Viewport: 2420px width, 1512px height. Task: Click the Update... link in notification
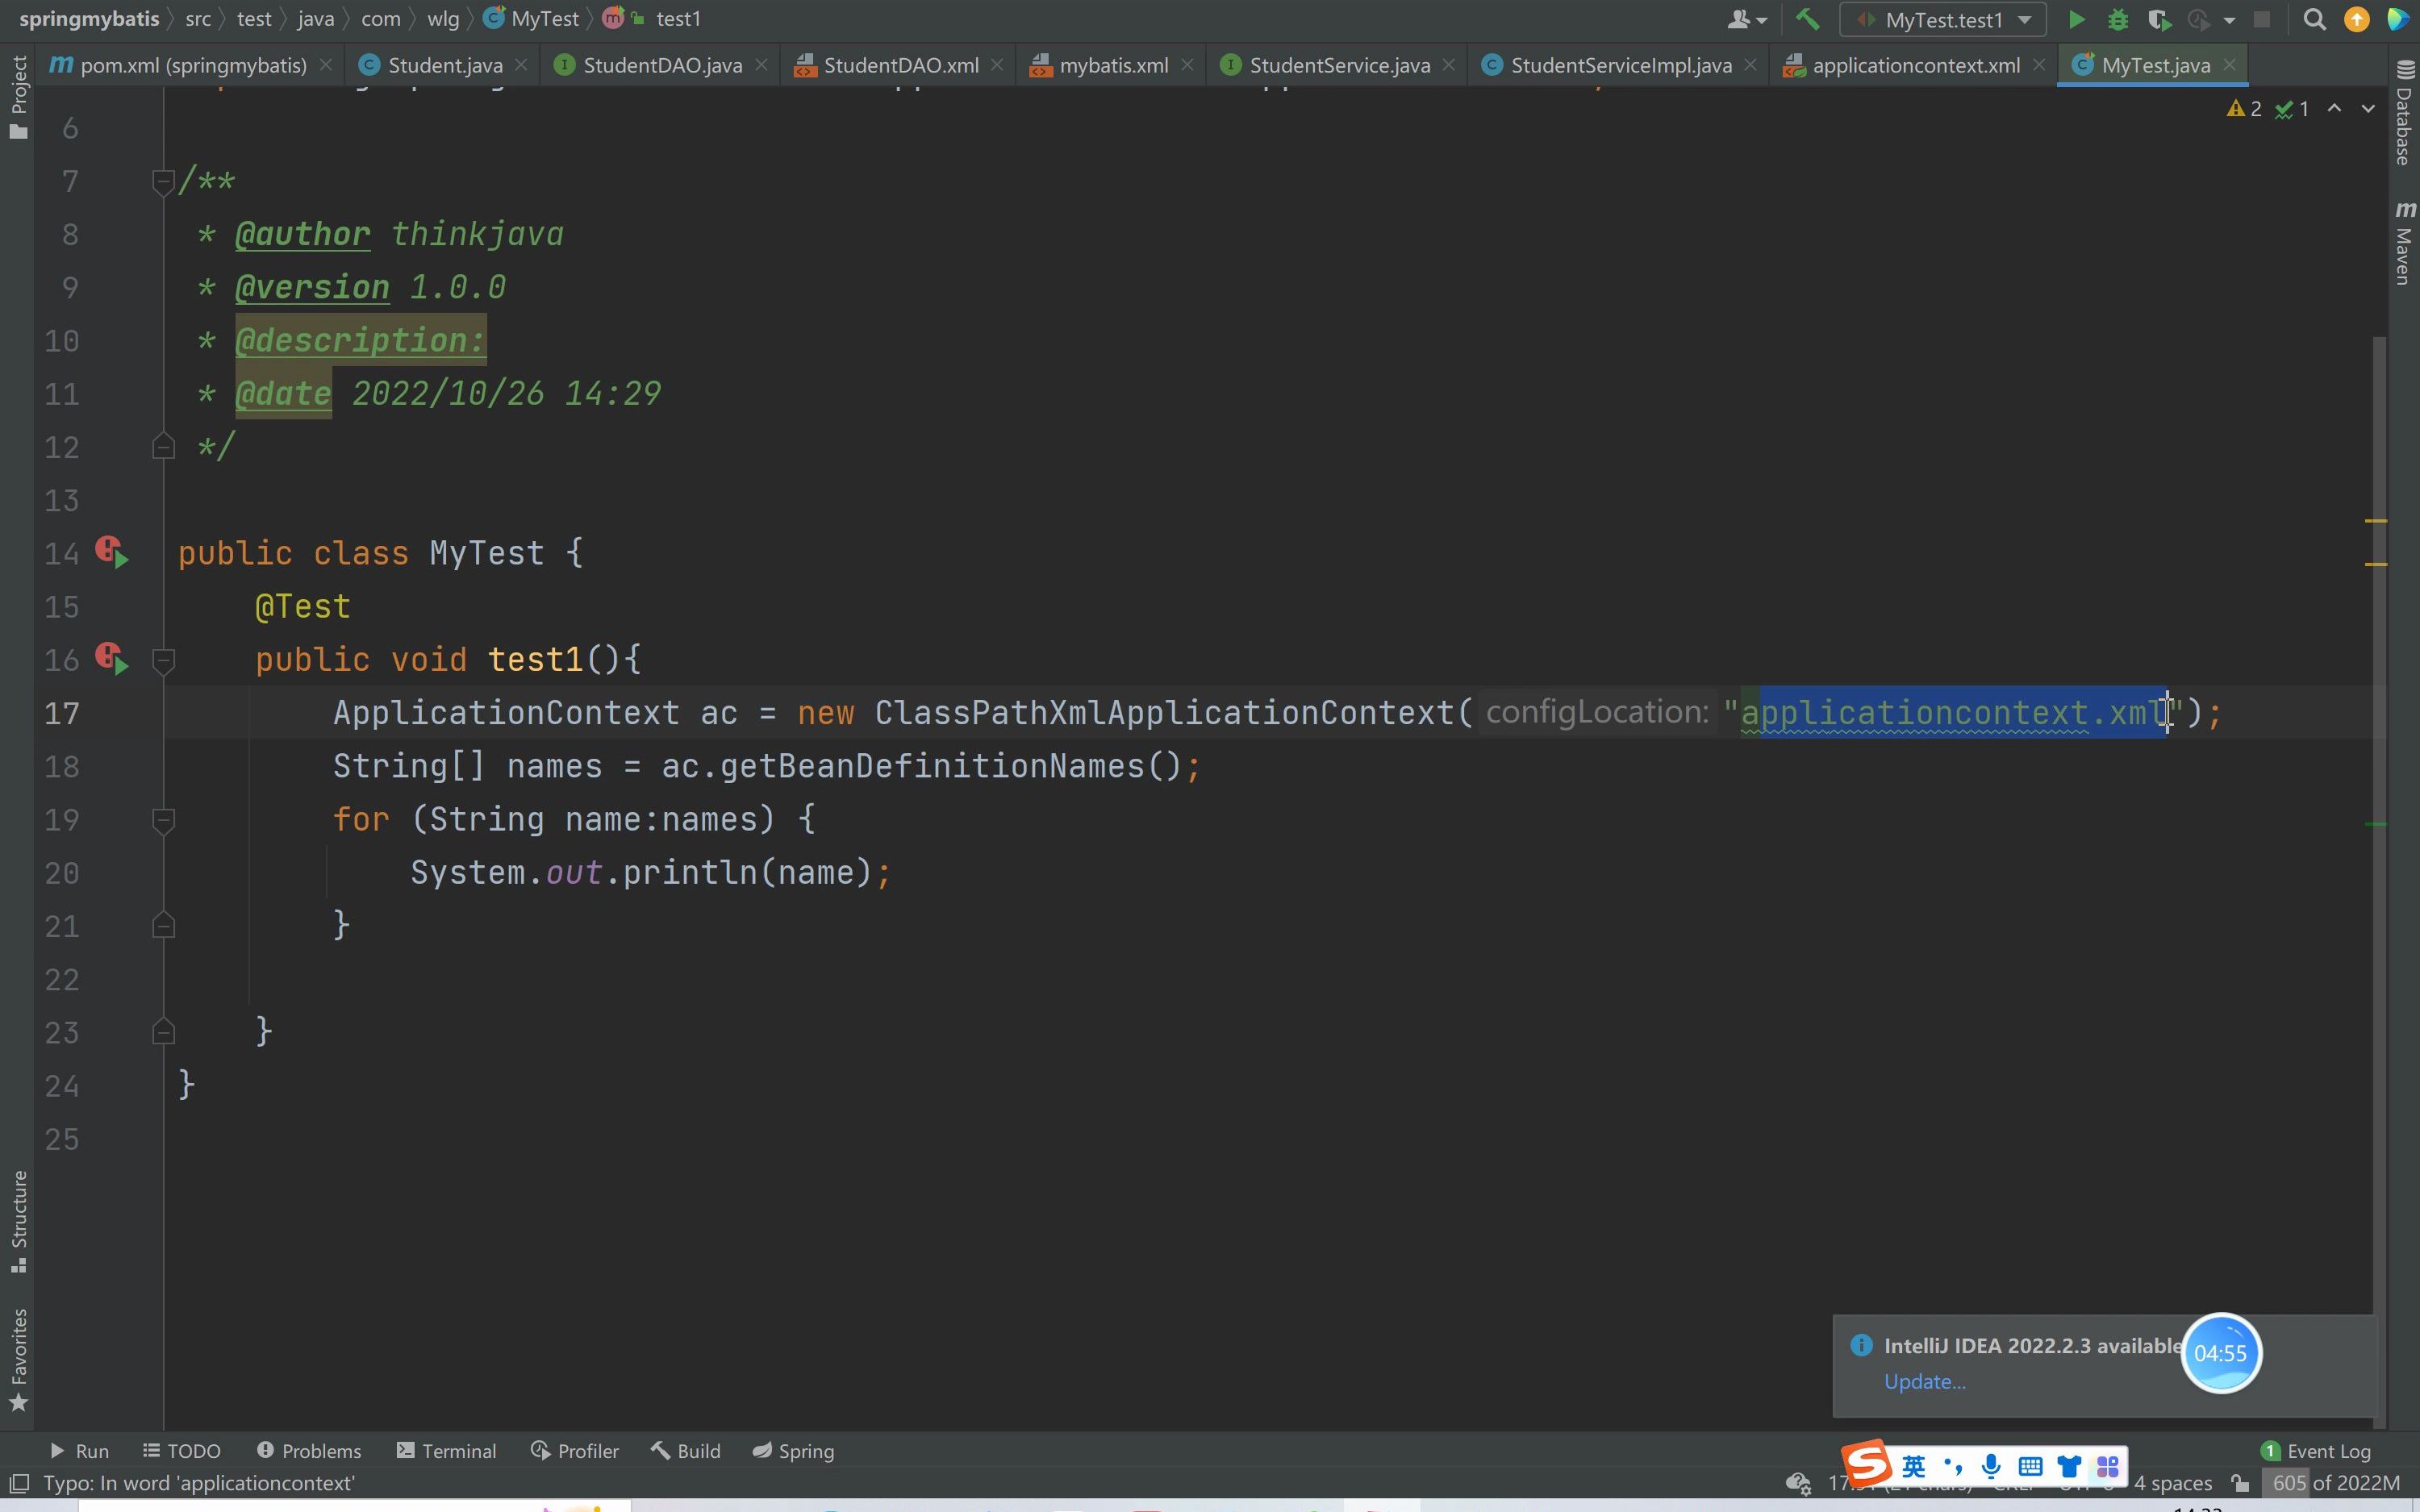(1924, 1381)
